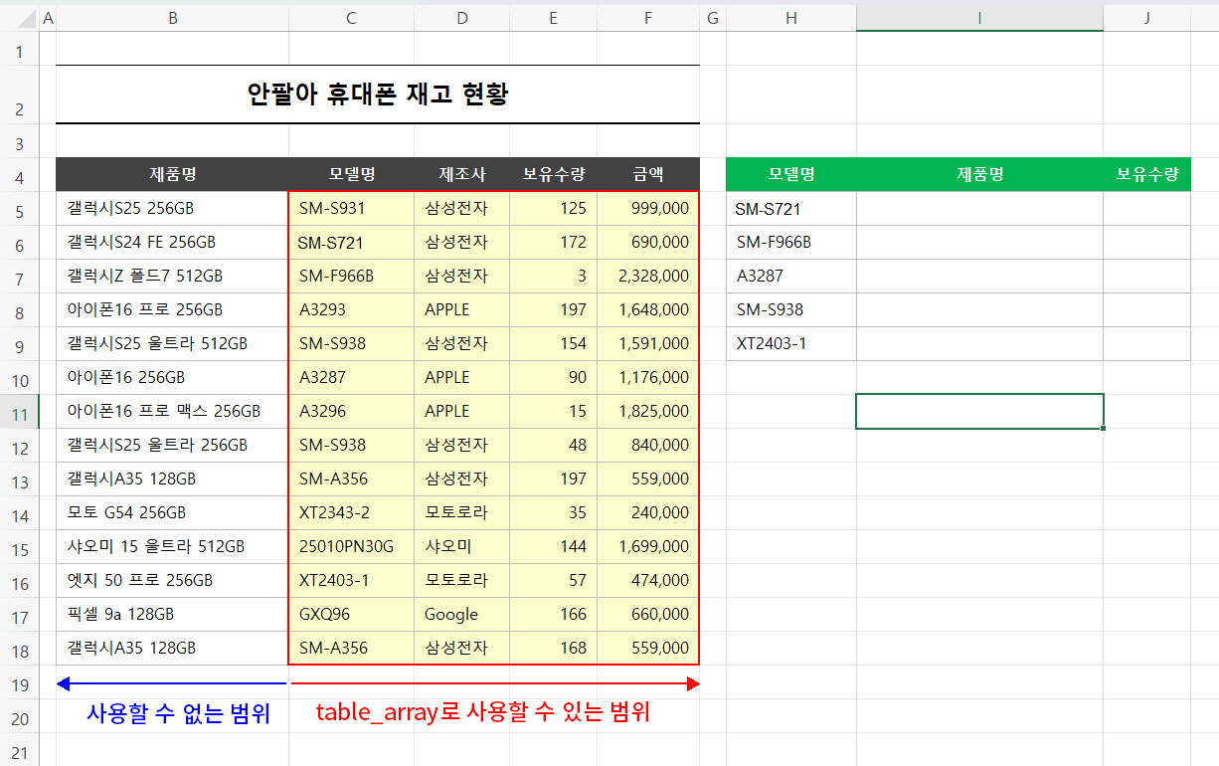This screenshot has height=766, width=1219.
Task: Click the green 보유수량 header in column J
Action: (x=1146, y=175)
